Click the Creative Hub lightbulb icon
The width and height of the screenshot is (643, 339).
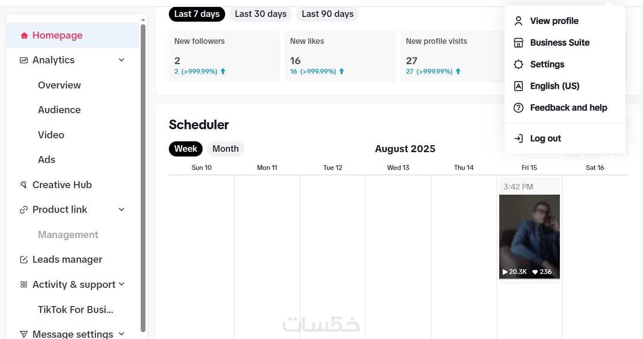tap(24, 185)
